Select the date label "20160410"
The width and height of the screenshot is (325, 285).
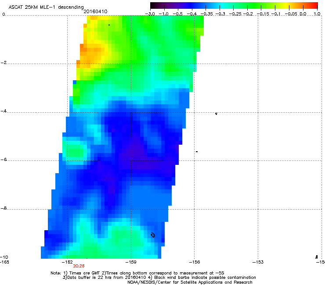[95, 11]
